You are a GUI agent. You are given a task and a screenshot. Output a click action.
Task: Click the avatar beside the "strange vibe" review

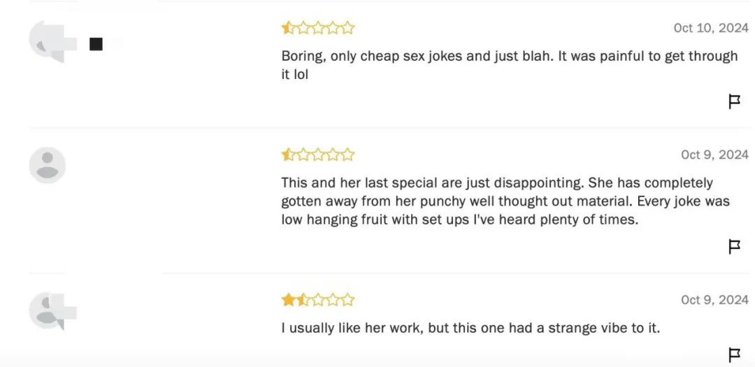49,310
